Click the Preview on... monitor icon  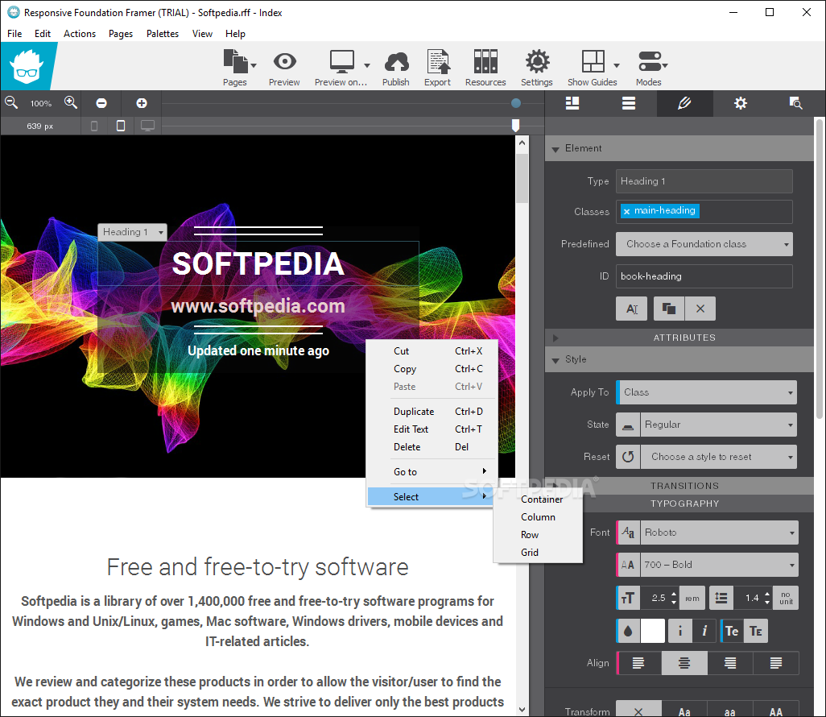[x=342, y=62]
